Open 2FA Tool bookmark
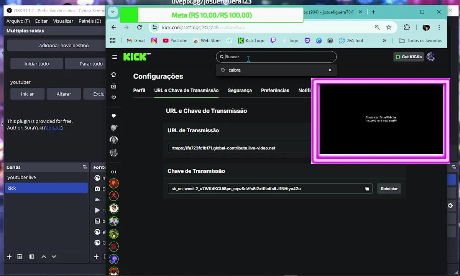The width and height of the screenshot is (460, 276). point(351,40)
